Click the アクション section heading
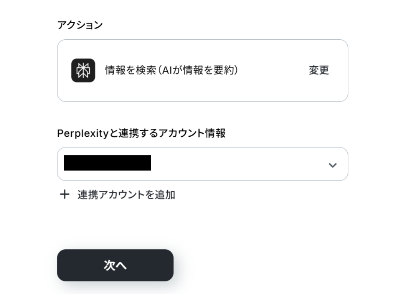This screenshot has height=294, width=401. pyautogui.click(x=80, y=25)
